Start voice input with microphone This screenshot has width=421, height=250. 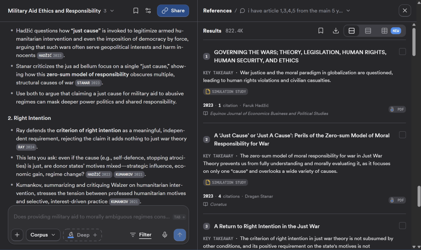pos(165,235)
